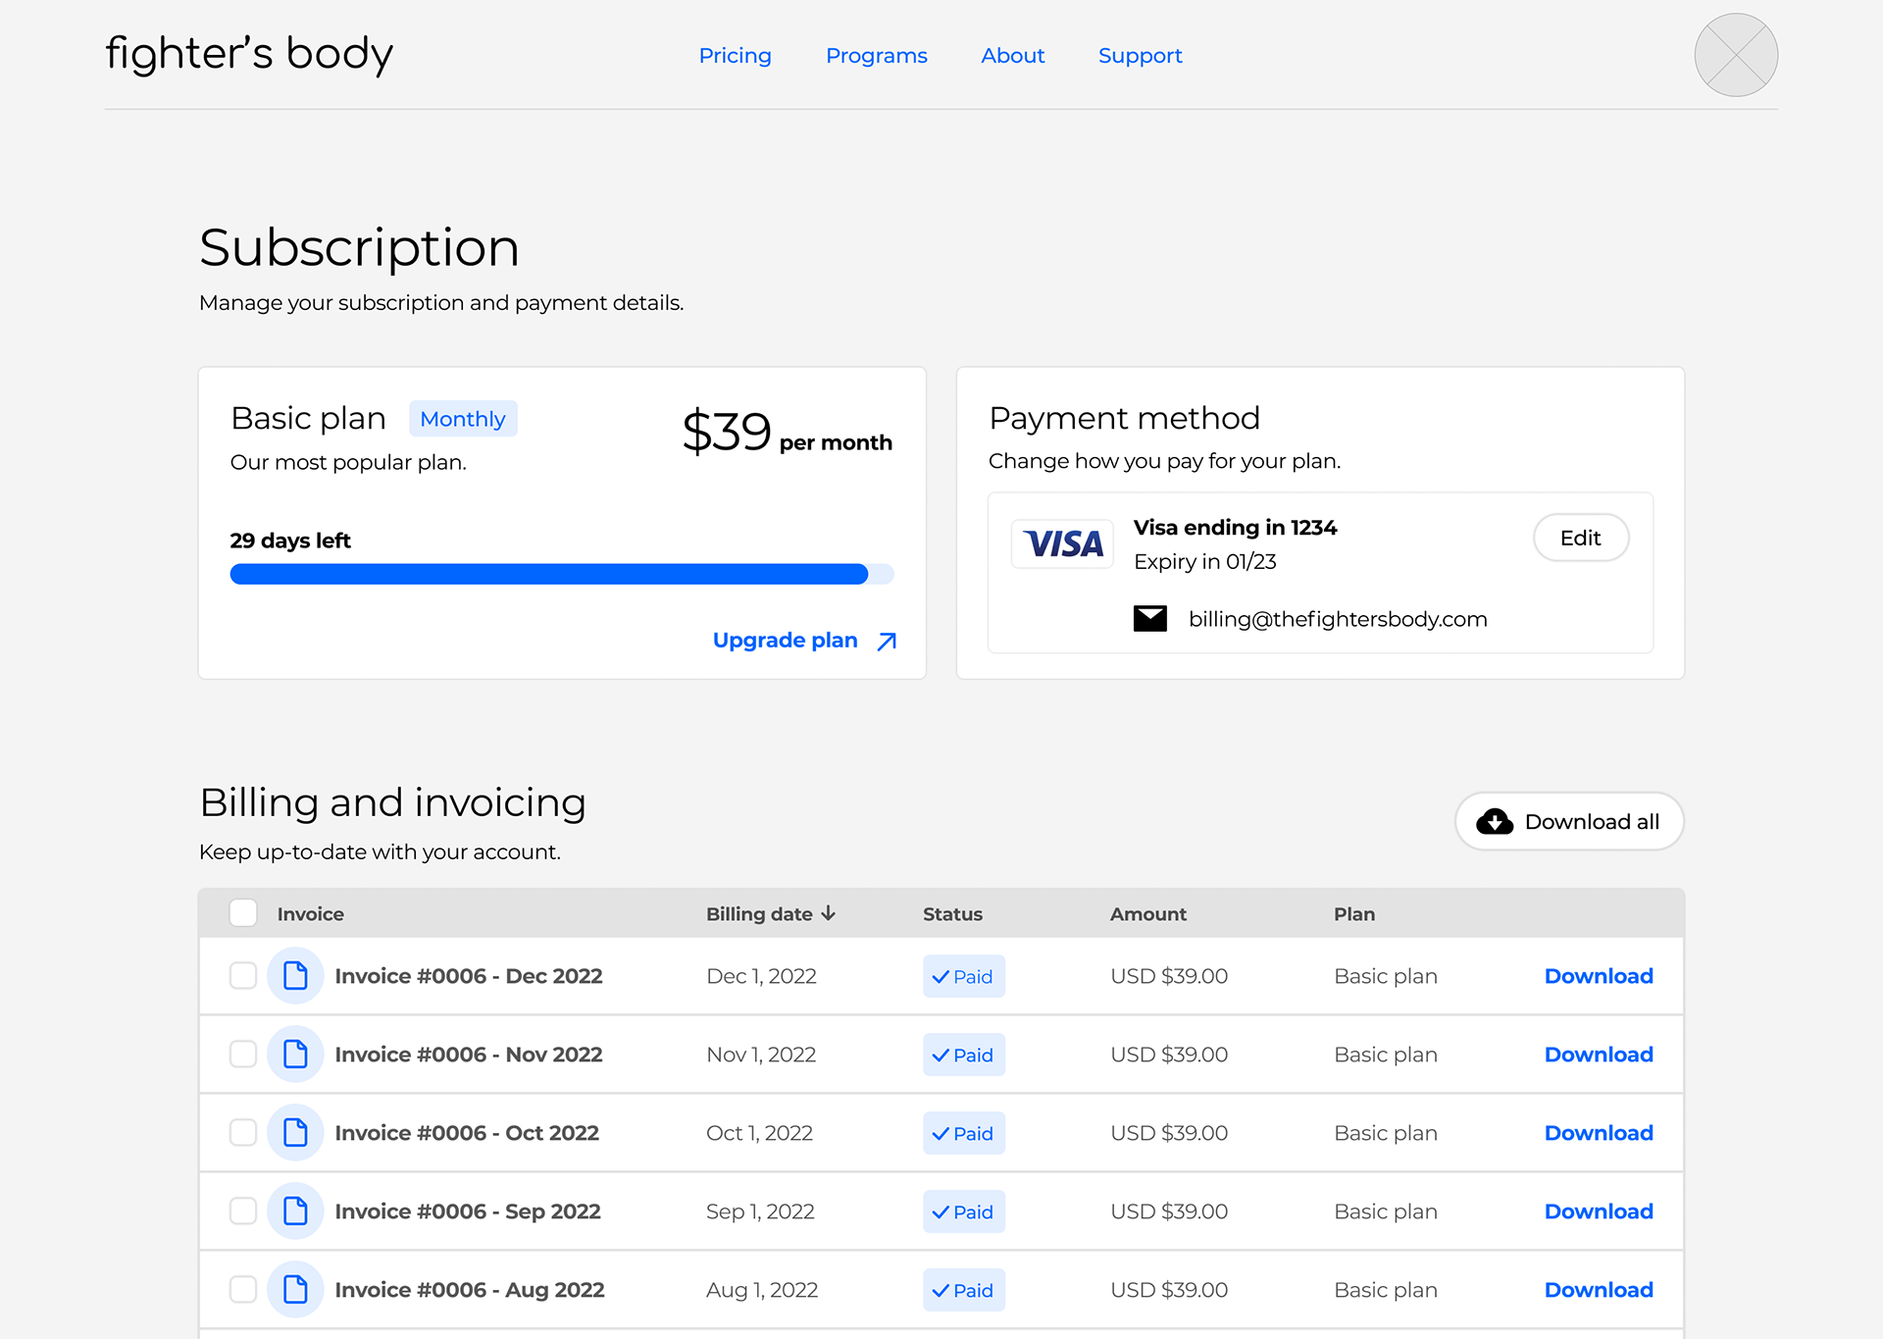Check the Aug 2022 invoice checkbox

coord(242,1289)
